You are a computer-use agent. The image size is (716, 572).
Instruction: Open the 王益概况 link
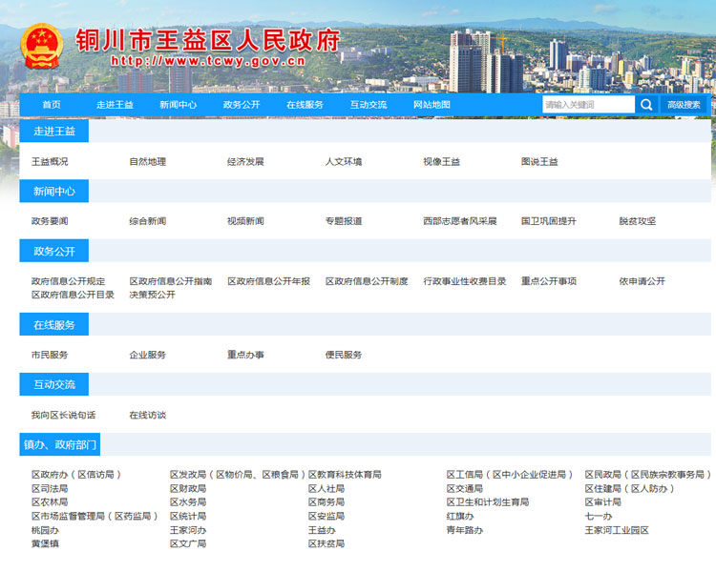point(50,162)
